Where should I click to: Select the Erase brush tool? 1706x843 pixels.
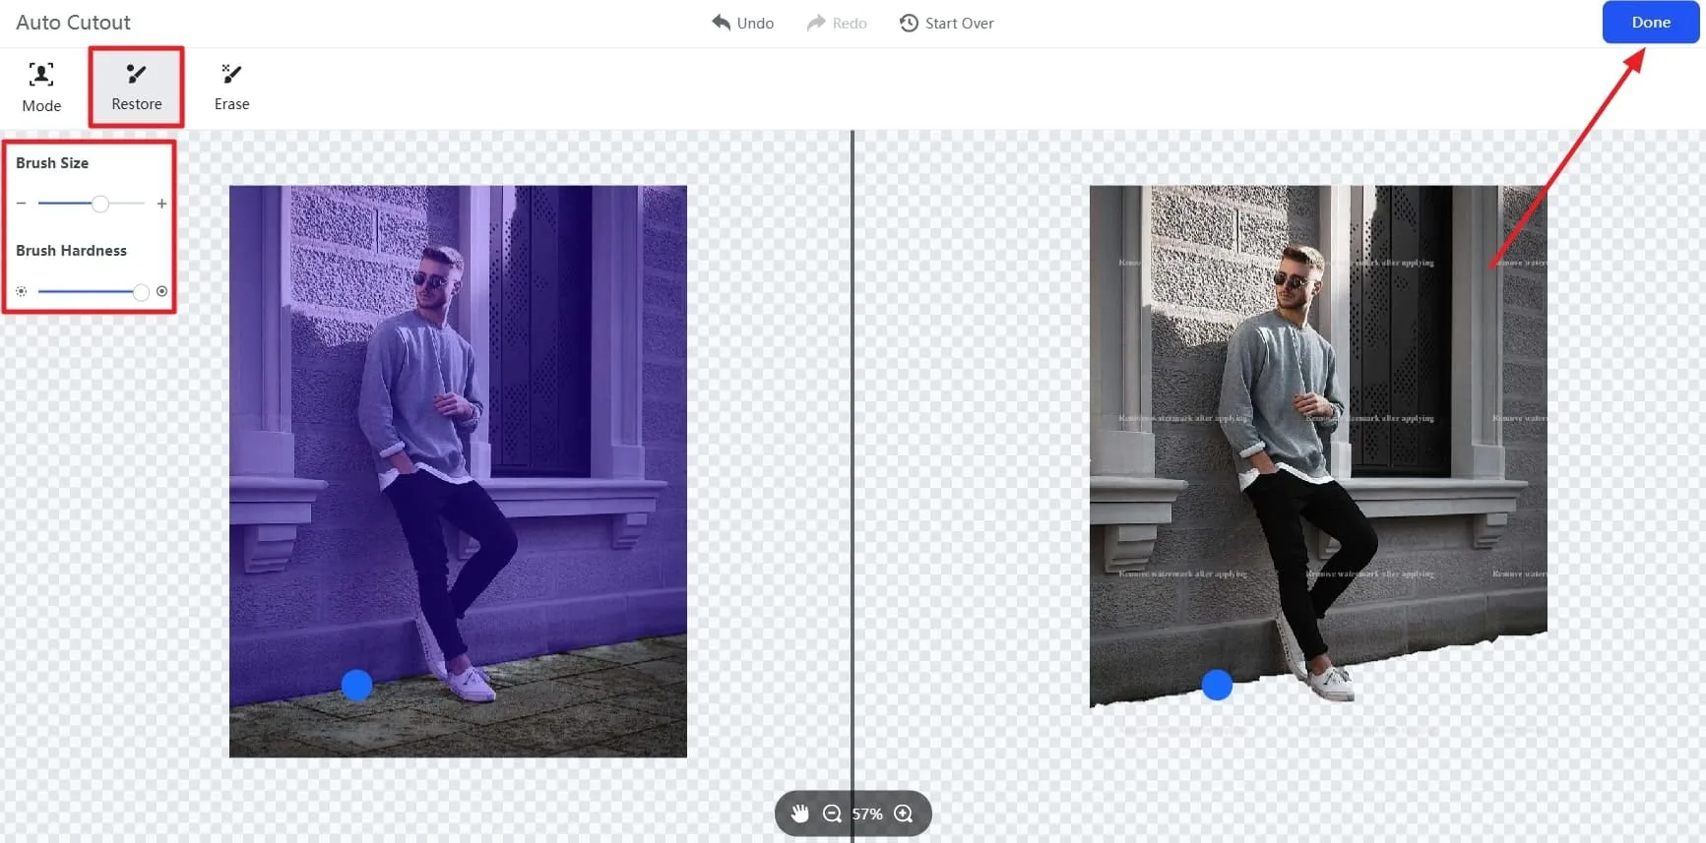coord(231,87)
